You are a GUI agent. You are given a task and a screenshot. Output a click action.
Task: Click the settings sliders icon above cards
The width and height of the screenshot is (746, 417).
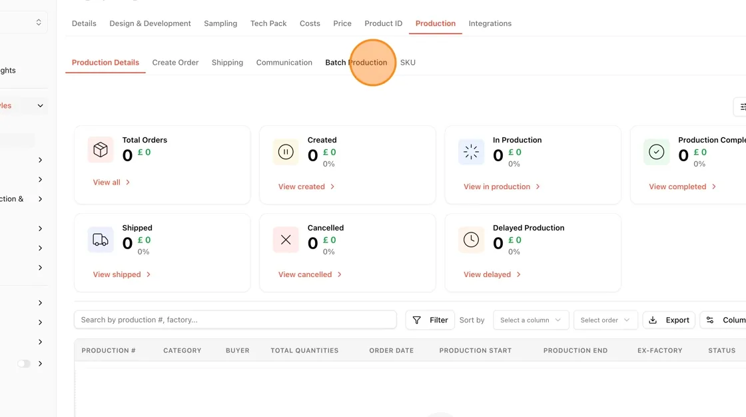(742, 107)
